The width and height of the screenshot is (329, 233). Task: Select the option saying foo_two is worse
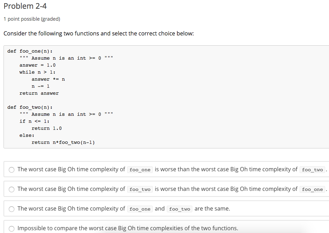click(x=11, y=189)
